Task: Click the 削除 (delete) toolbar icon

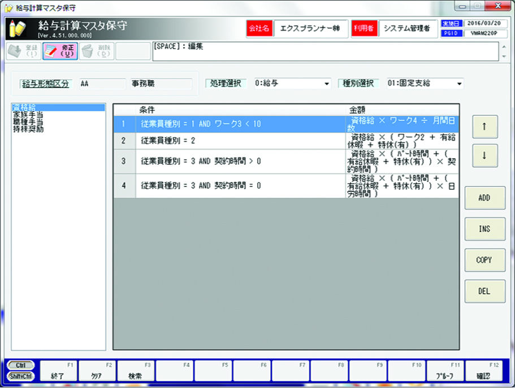Action: (x=96, y=51)
